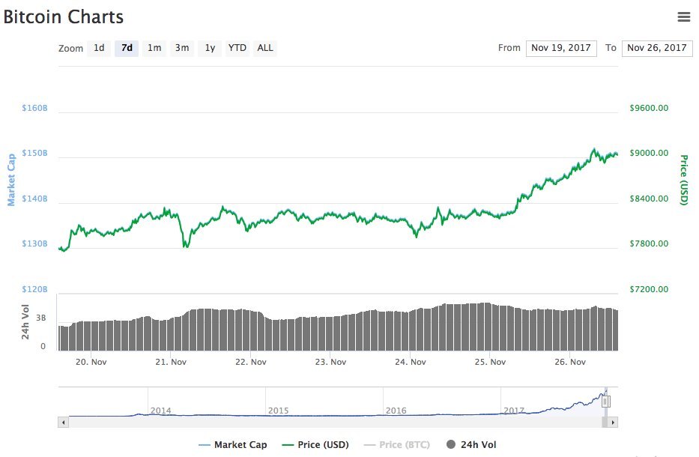Open the chart hamburger context menu
The width and height of the screenshot is (699, 457).
[x=683, y=16]
